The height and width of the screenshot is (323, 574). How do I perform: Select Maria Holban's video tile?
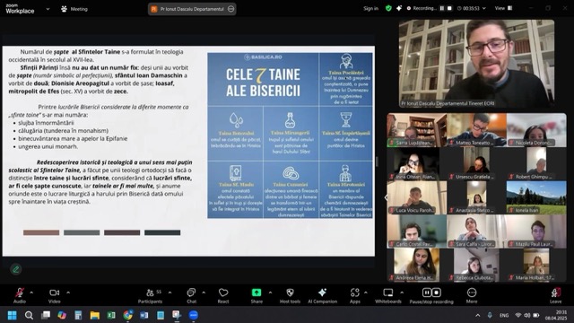536,265
